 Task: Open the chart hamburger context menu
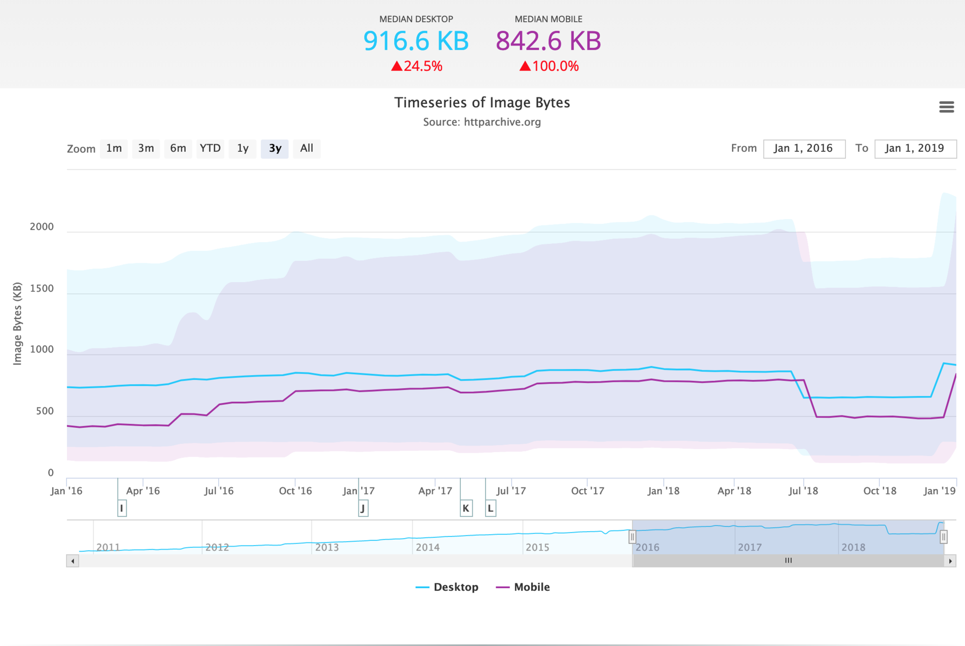pyautogui.click(x=946, y=107)
